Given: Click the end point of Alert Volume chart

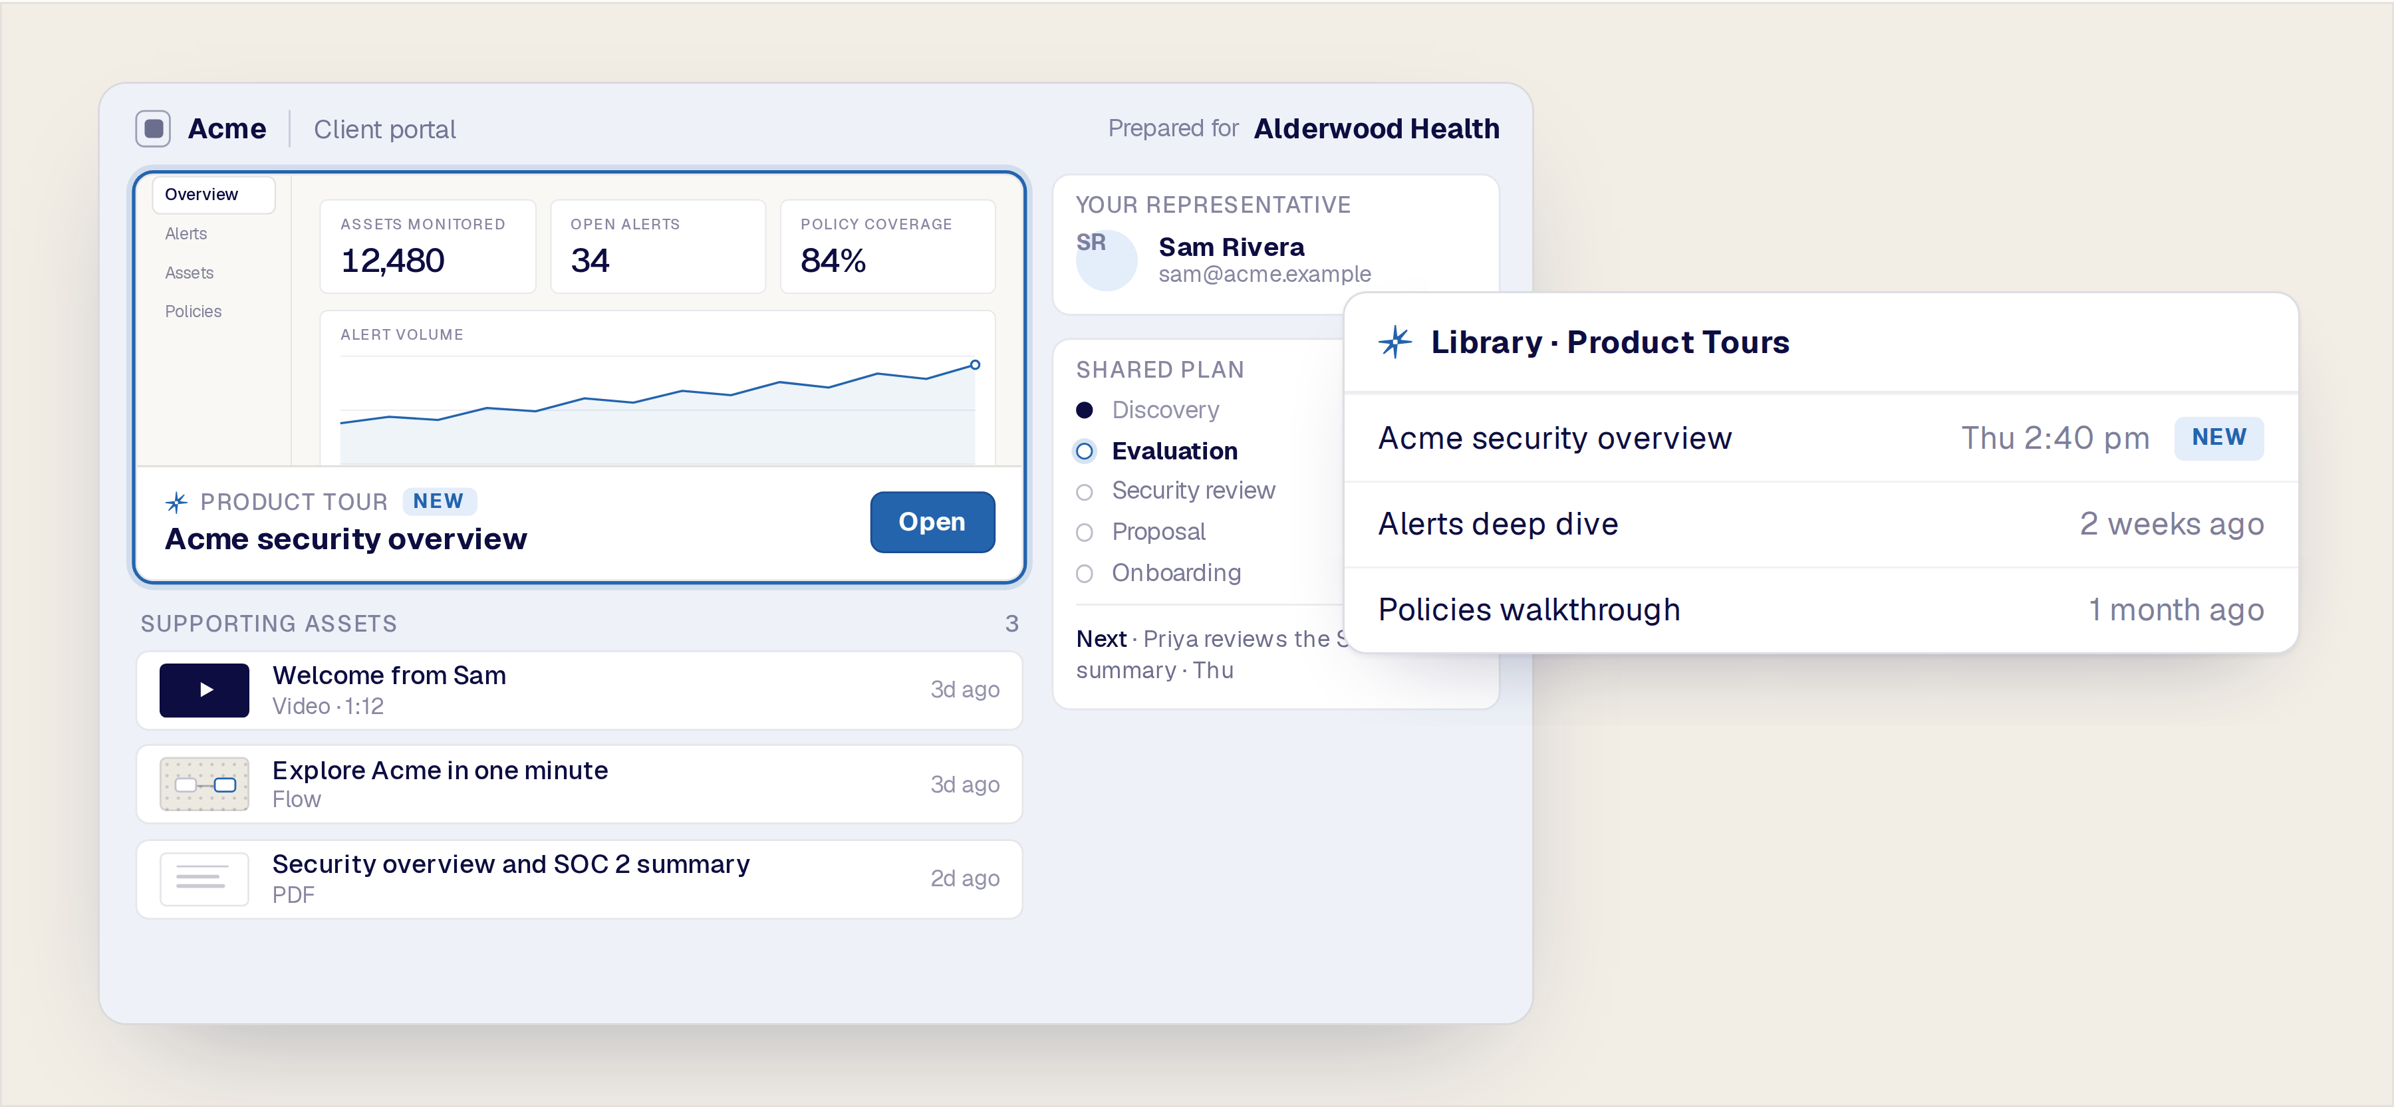Looking at the screenshot, I should (x=975, y=365).
